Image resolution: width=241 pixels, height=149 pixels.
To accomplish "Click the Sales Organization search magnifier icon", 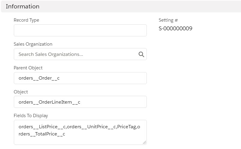I will 141,54.
